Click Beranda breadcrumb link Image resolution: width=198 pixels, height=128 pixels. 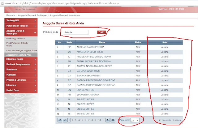click(11, 15)
